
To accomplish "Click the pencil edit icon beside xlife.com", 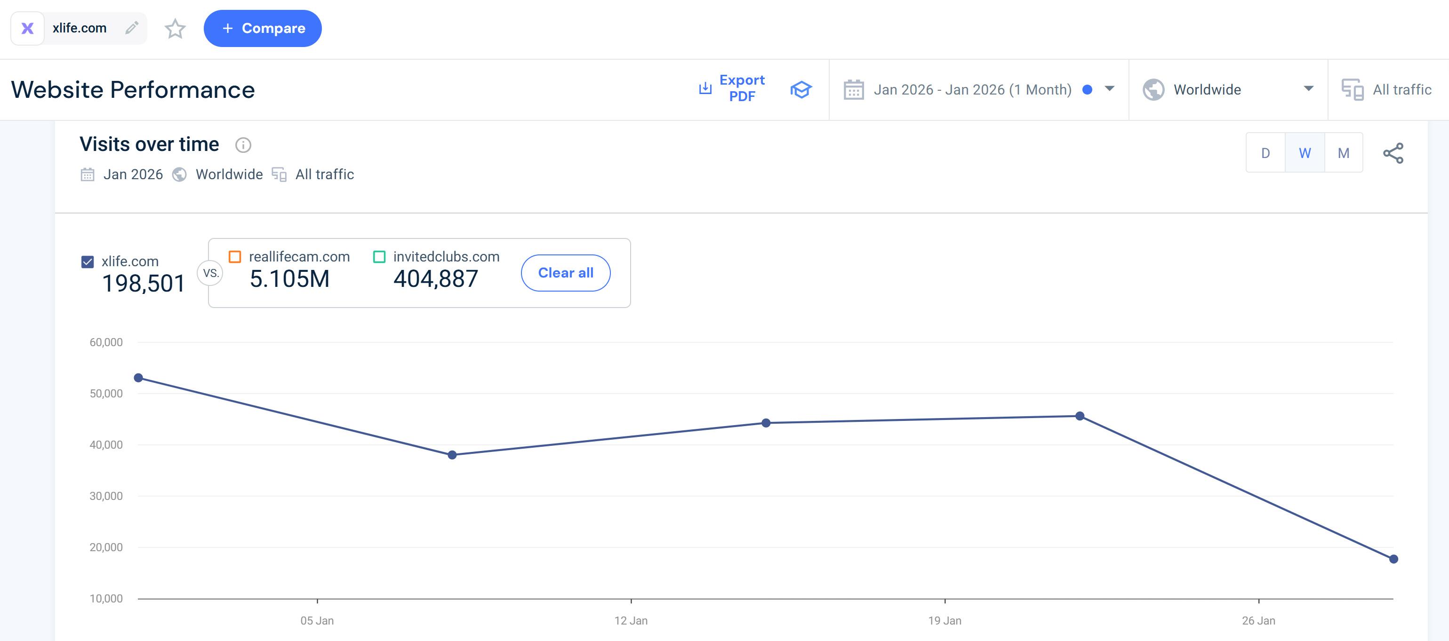I will point(132,28).
